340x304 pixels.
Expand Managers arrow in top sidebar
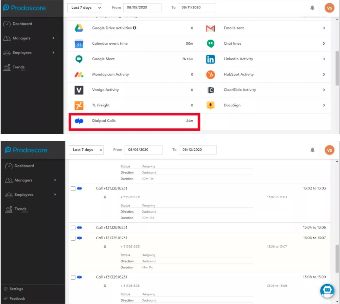pyautogui.click(x=53, y=38)
